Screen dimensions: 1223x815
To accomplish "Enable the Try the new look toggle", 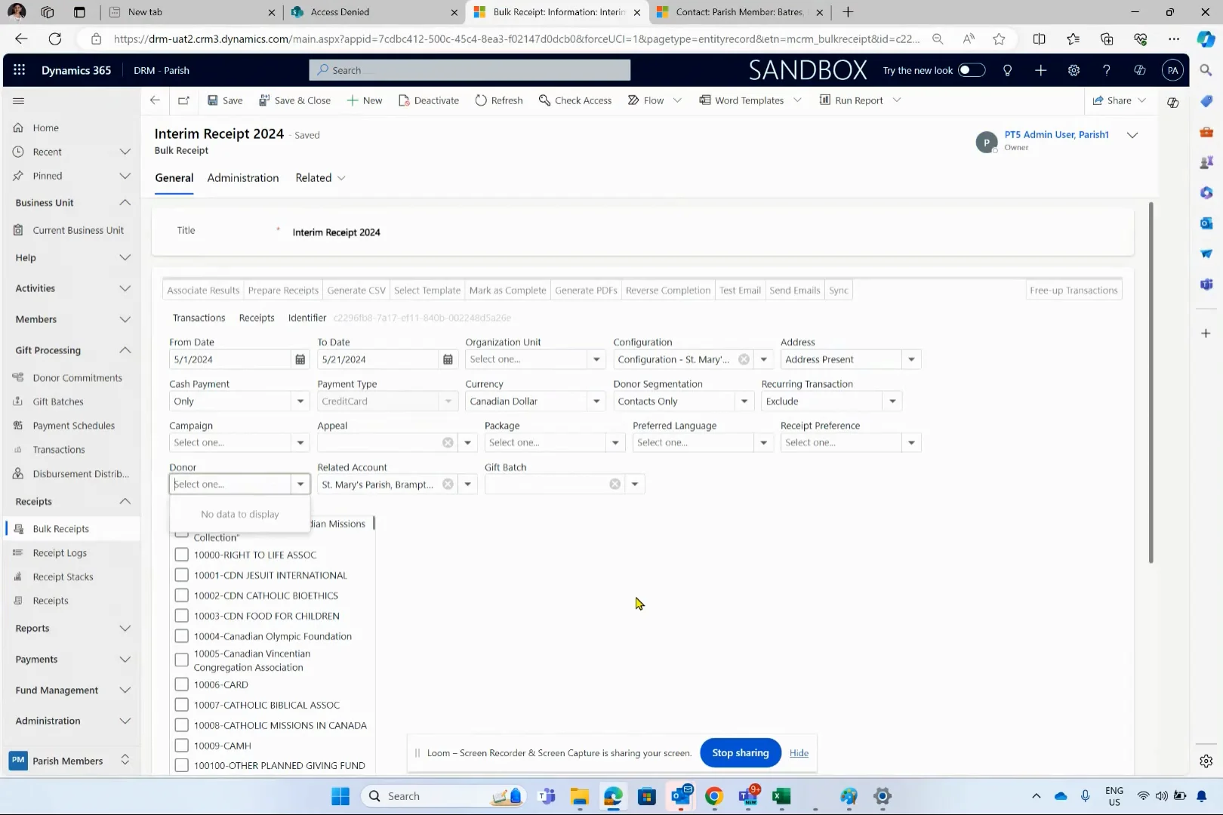I will [972, 69].
